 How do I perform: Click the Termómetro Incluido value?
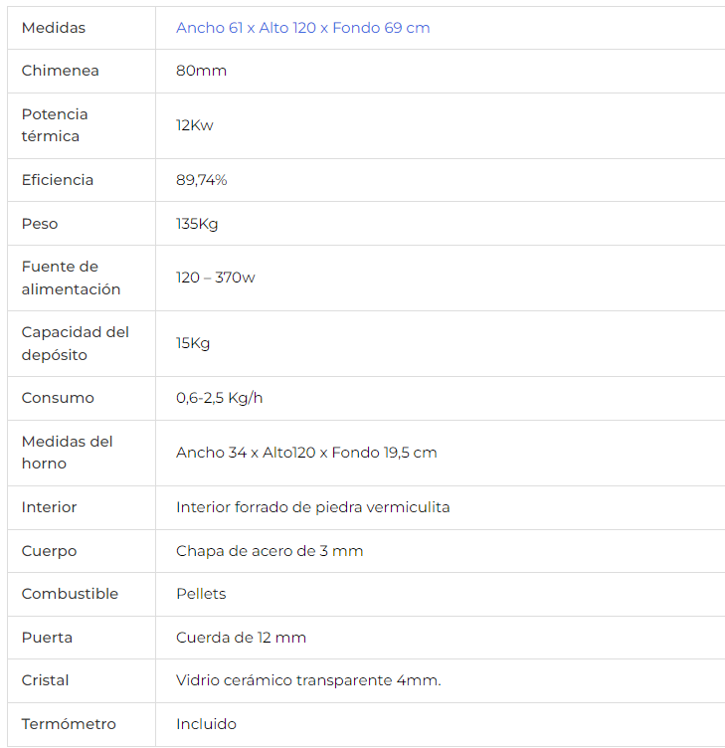click(206, 724)
